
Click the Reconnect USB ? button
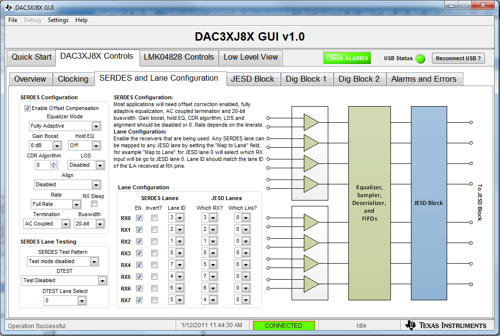point(458,58)
